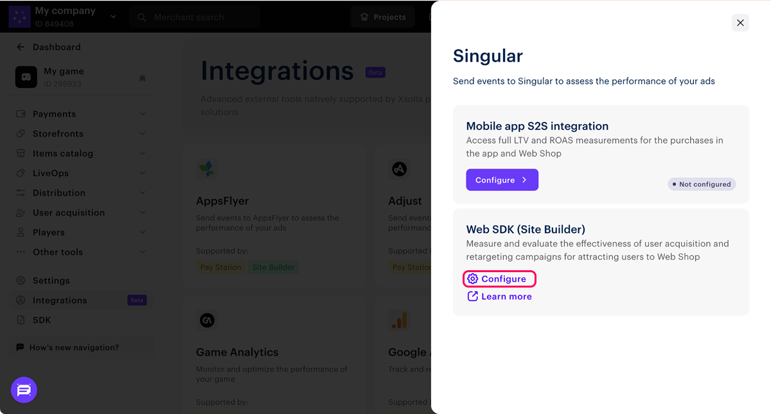Open the My company dropdown arrow
Image resolution: width=771 pixels, height=414 pixels.
pyautogui.click(x=113, y=17)
